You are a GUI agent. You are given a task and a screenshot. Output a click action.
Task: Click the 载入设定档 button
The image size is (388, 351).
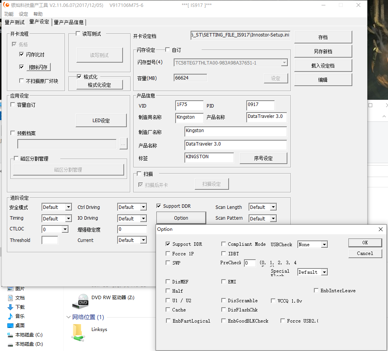(x=323, y=66)
